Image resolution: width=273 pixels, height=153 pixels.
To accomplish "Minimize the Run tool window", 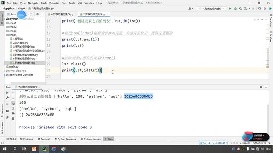I will click(266, 87).
